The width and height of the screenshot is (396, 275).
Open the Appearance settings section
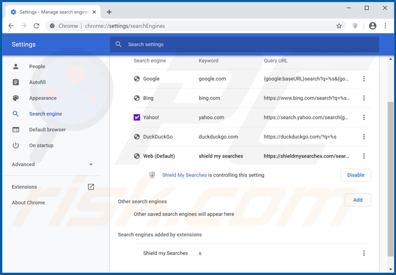(x=43, y=98)
